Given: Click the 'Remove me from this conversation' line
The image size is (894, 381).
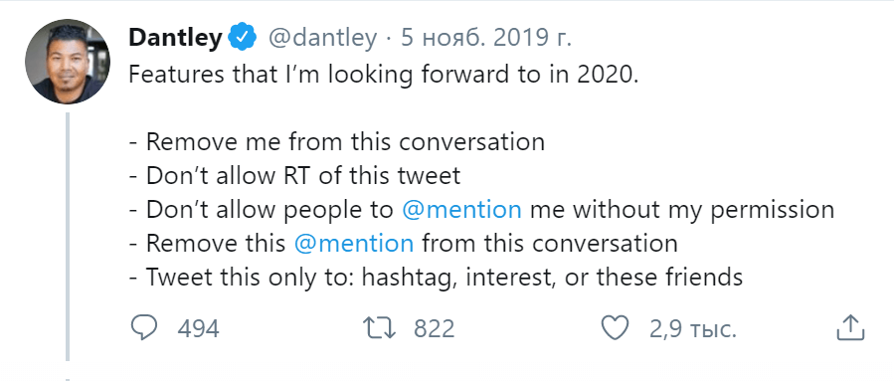Looking at the screenshot, I should click(x=336, y=141).
